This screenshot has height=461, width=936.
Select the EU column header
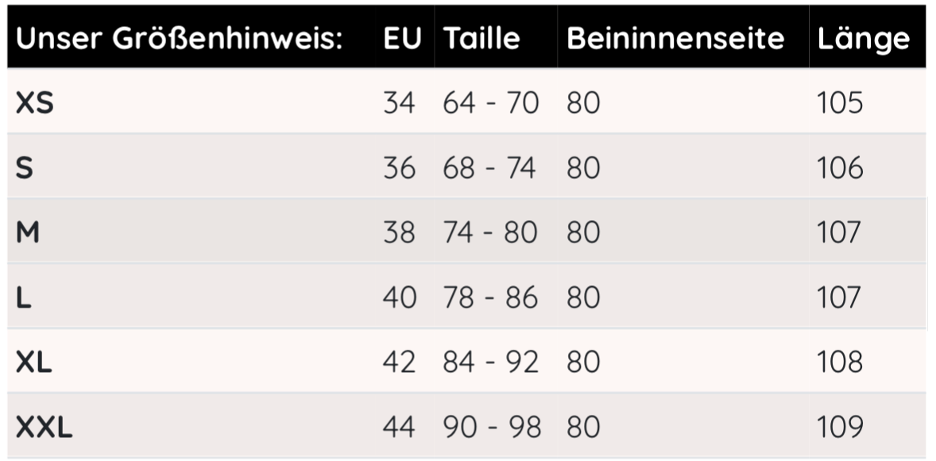pyautogui.click(x=402, y=39)
